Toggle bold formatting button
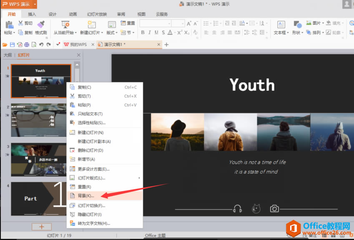Screen dimensions: 354x240 (143, 32)
